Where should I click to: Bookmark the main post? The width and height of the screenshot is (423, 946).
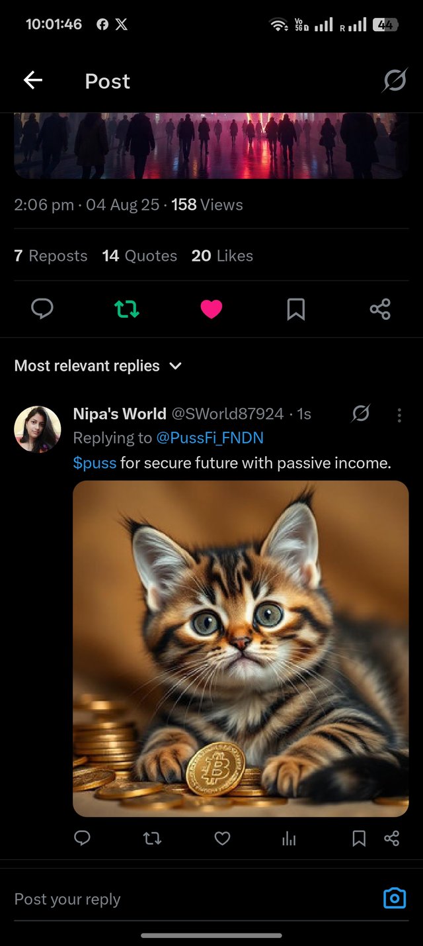[x=295, y=308]
